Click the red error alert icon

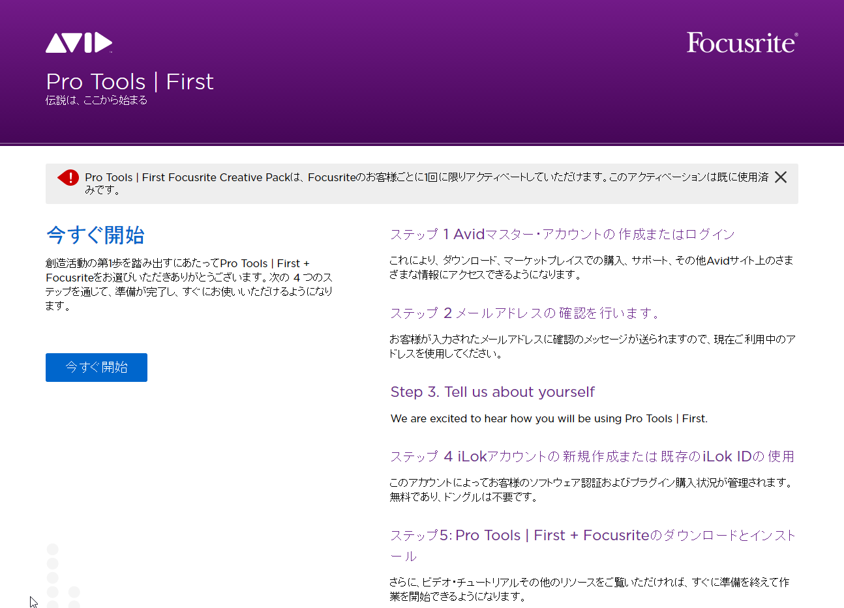[x=68, y=177]
